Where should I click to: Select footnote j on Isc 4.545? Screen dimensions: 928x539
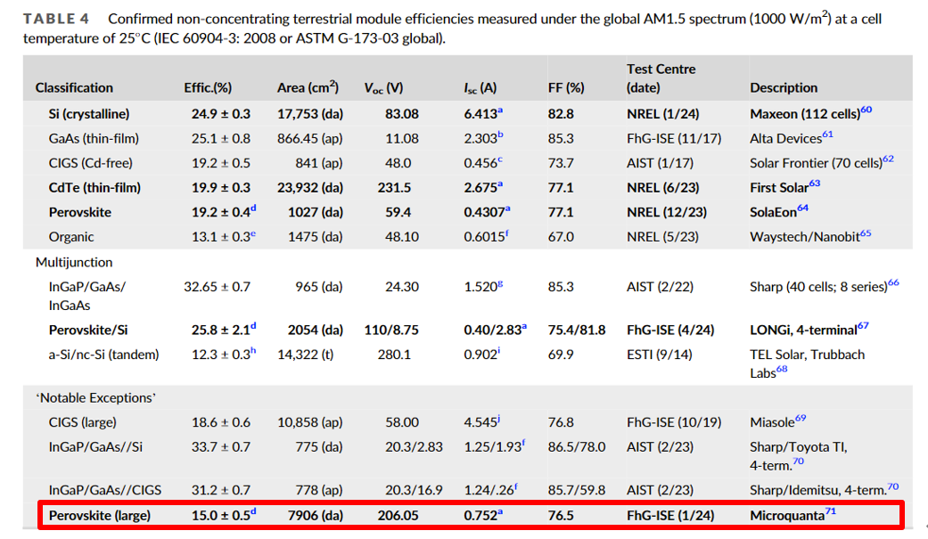click(x=499, y=419)
